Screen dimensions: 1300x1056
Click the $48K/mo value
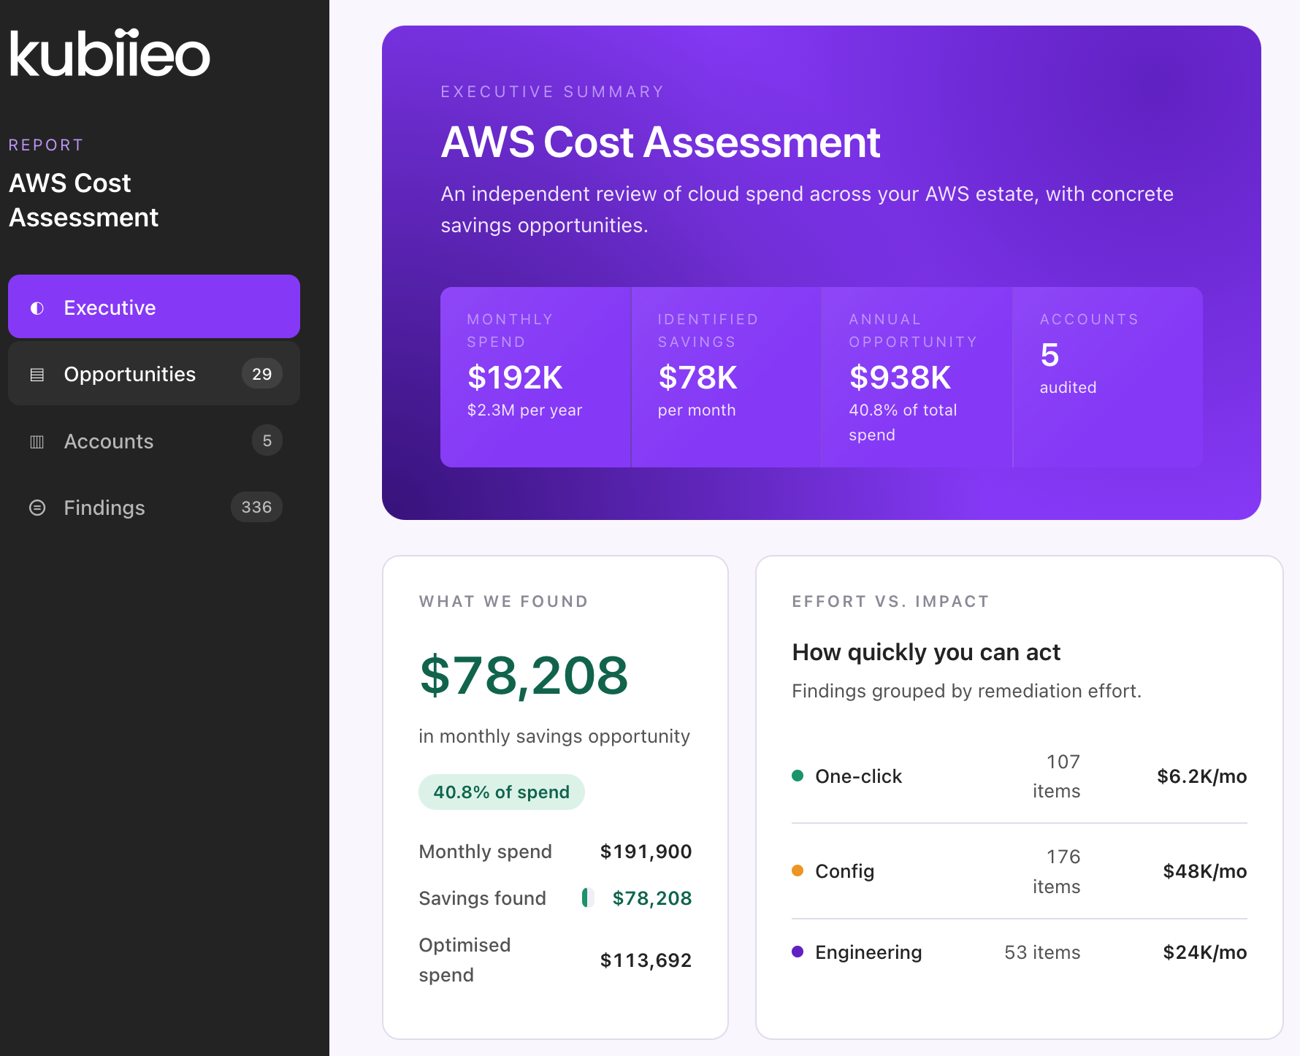1205,871
